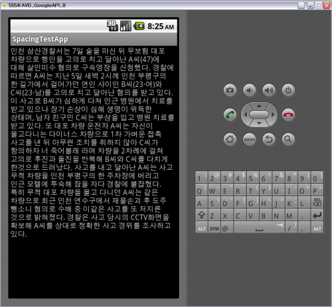Screen dimensions: 332x307
Task: Click the E key on keyboard
Action: point(227,190)
